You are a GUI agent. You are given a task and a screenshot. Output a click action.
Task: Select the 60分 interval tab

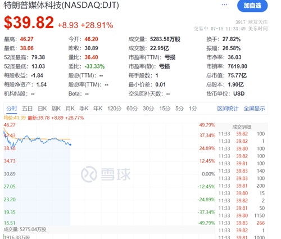[132, 109]
